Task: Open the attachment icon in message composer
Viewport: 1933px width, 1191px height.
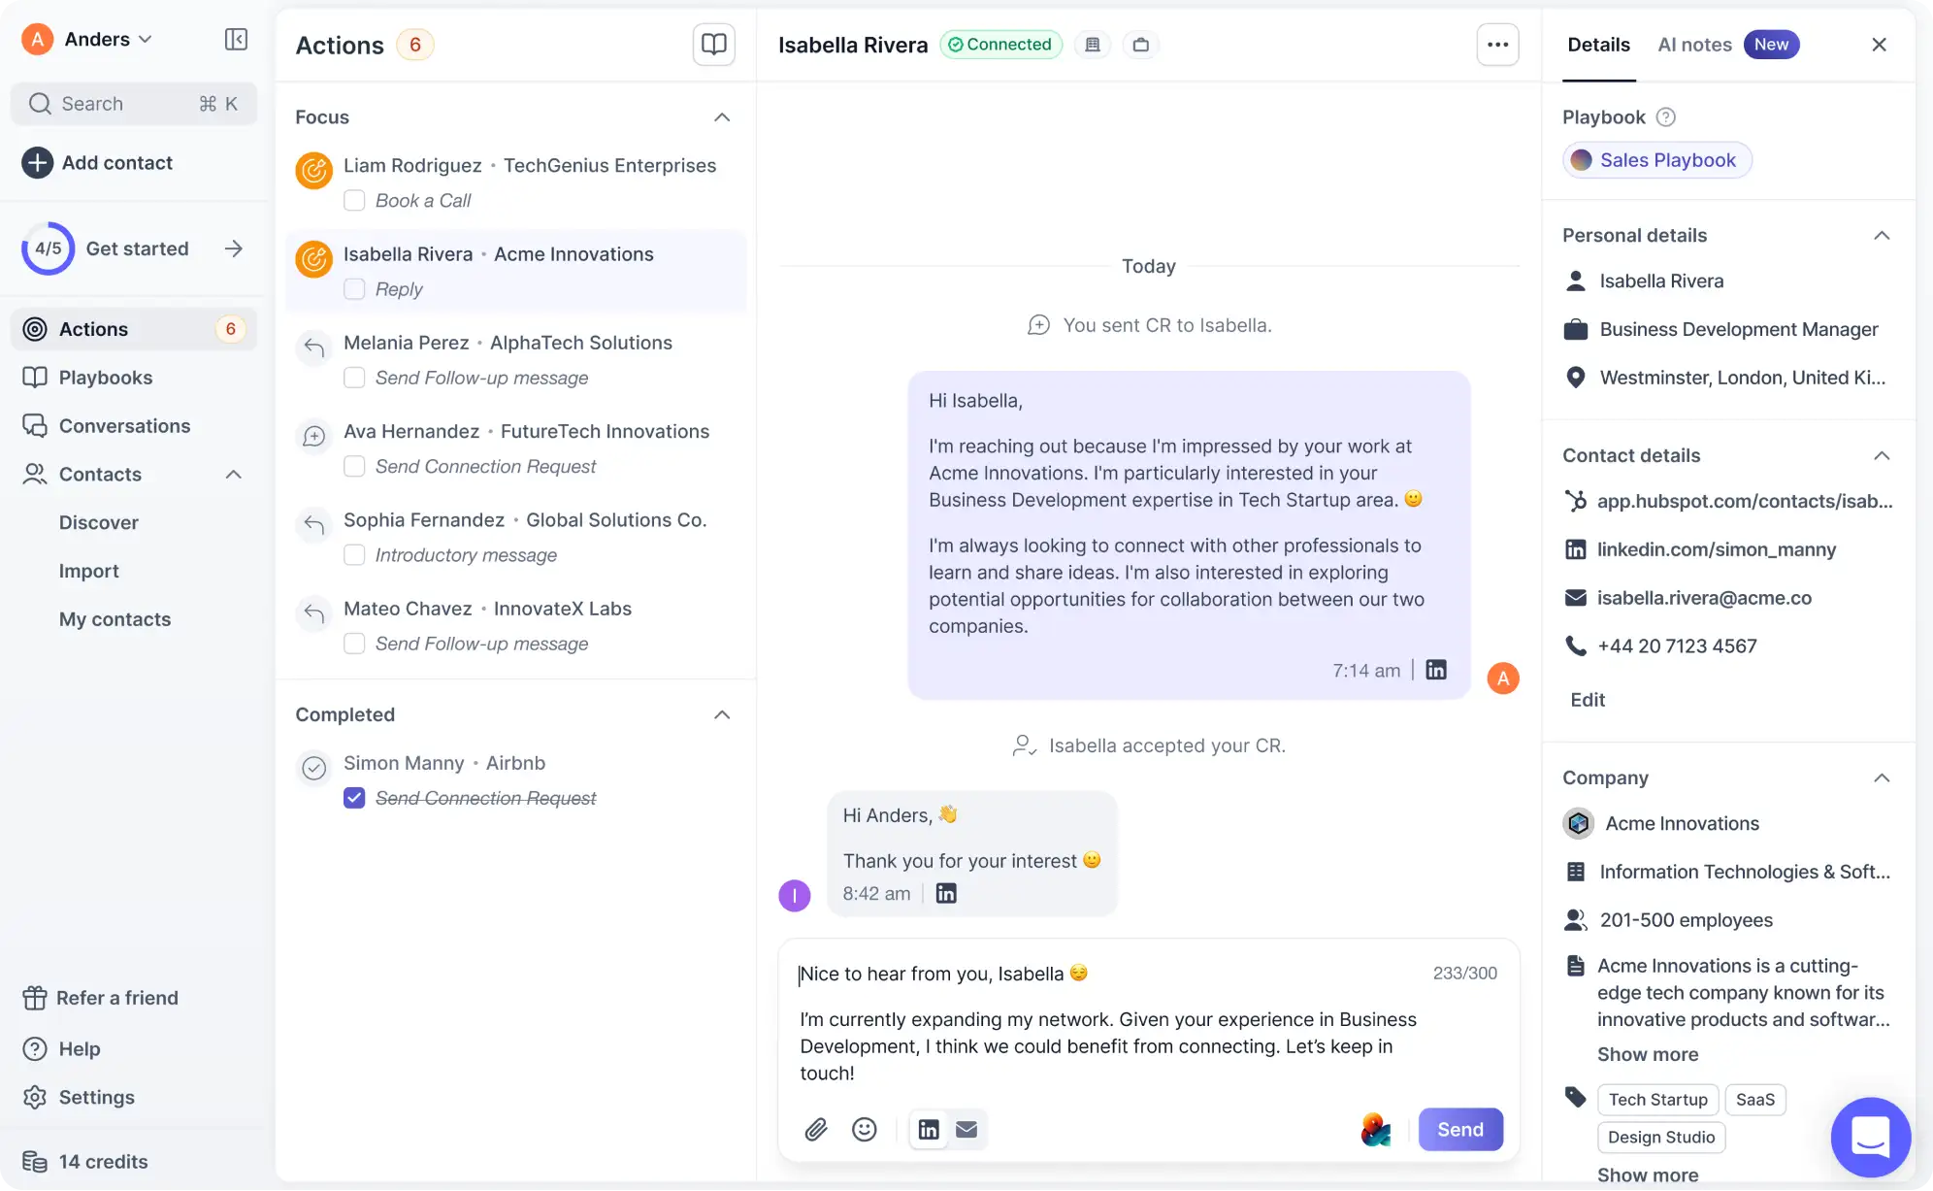Action: coord(815,1129)
